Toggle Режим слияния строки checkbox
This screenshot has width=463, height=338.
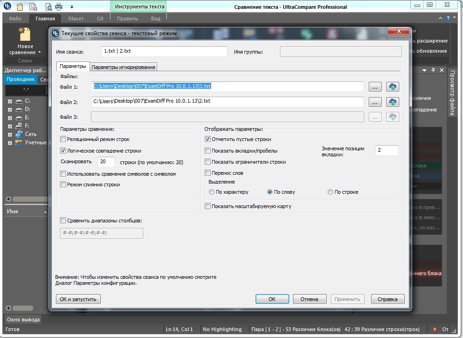[x=63, y=184]
